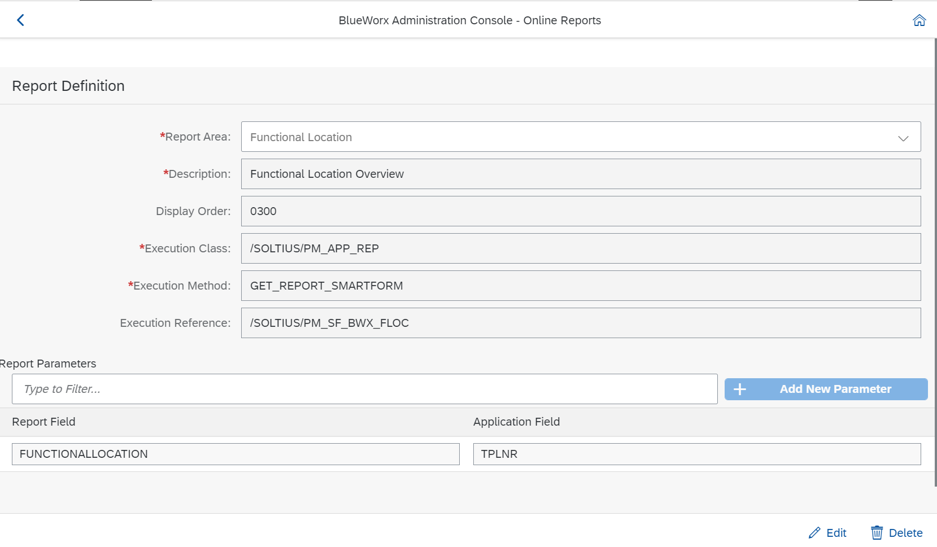
Task: Click the Execution Class label
Action: click(185, 248)
